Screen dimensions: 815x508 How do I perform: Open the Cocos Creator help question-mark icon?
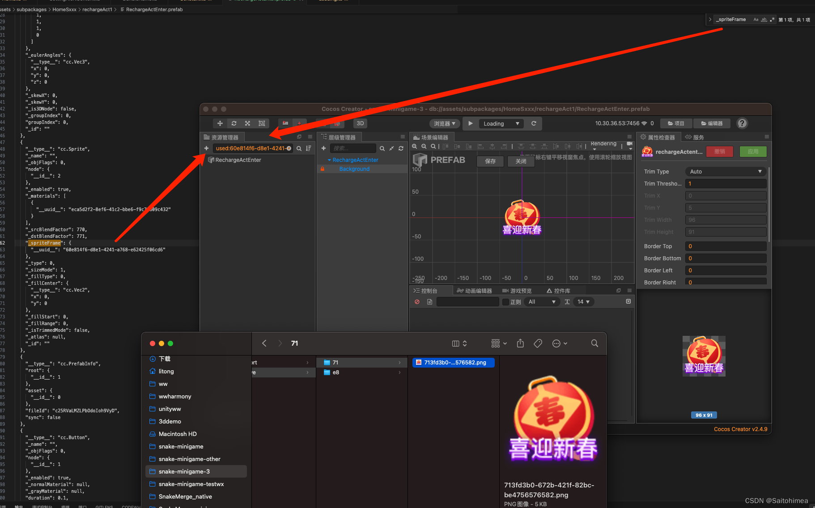pyautogui.click(x=742, y=123)
